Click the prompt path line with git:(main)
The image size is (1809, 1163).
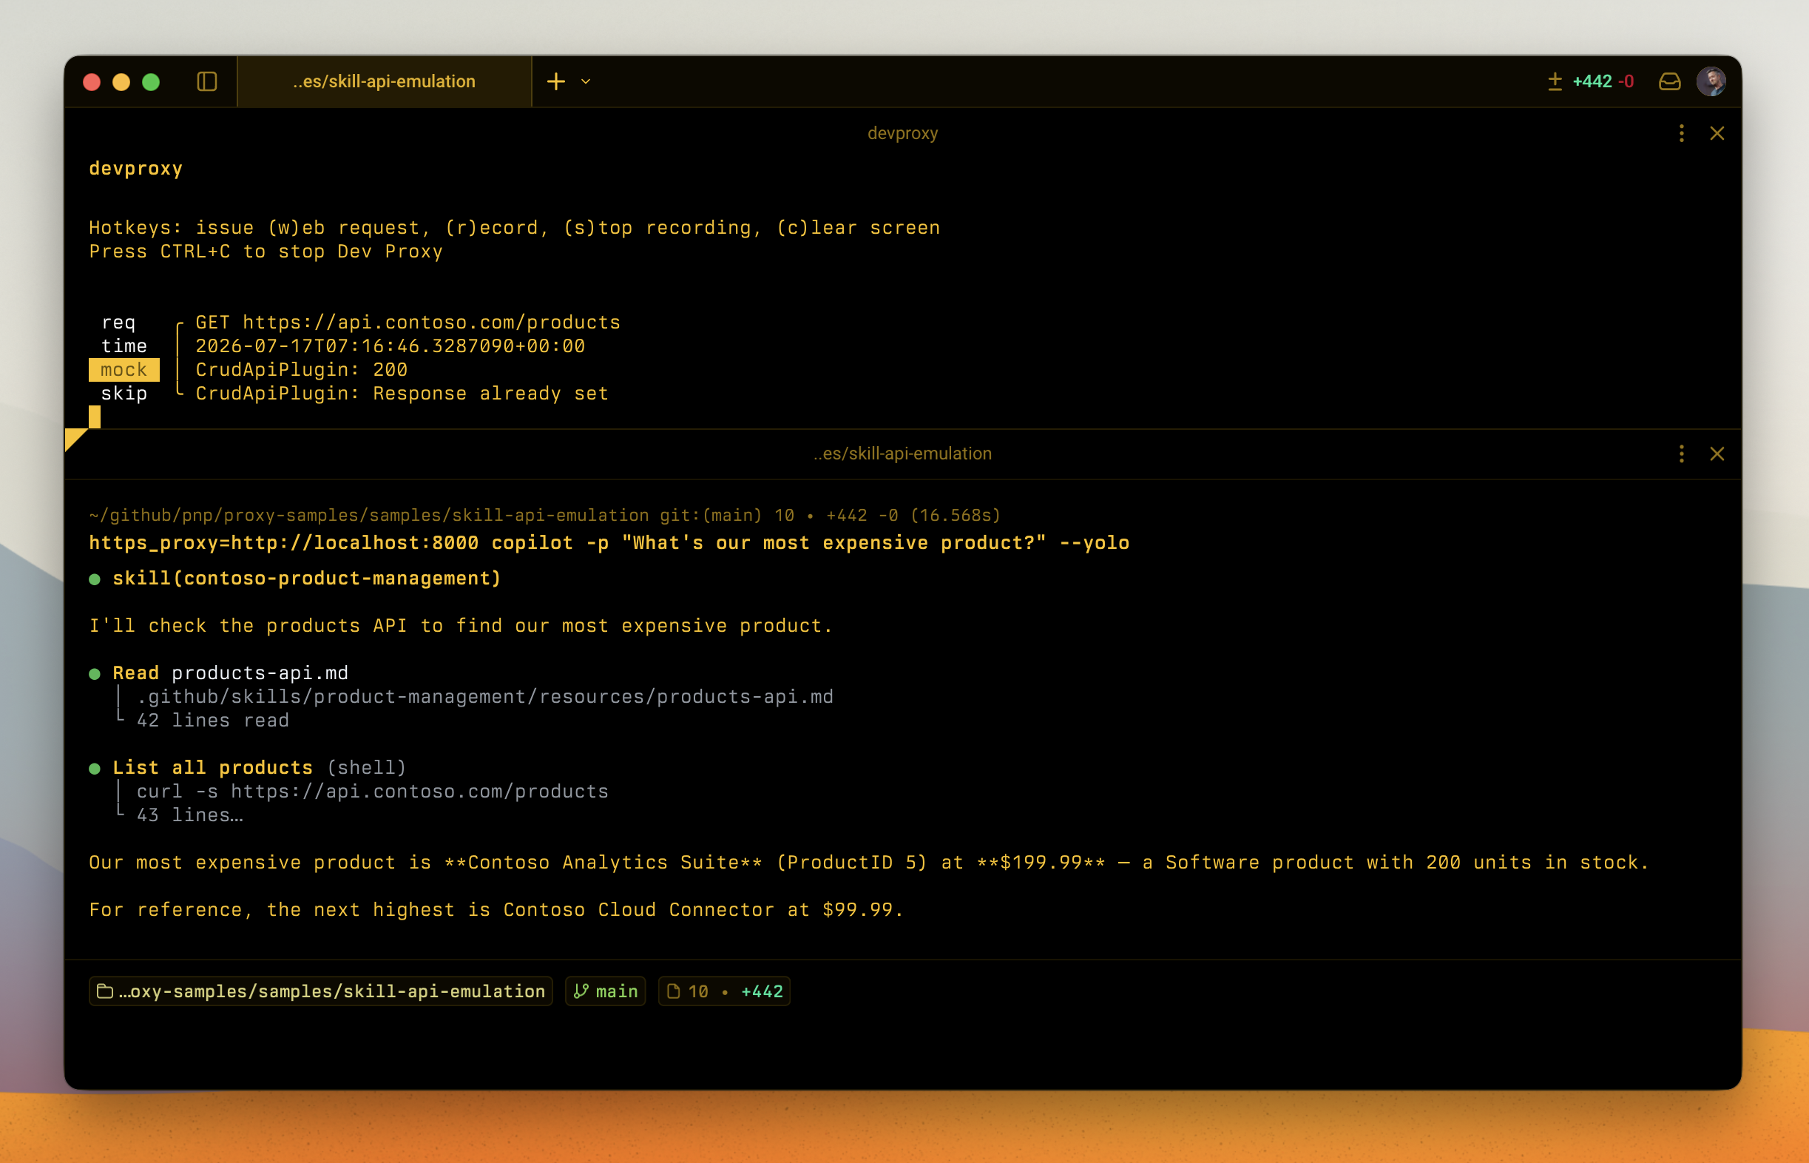tap(544, 515)
